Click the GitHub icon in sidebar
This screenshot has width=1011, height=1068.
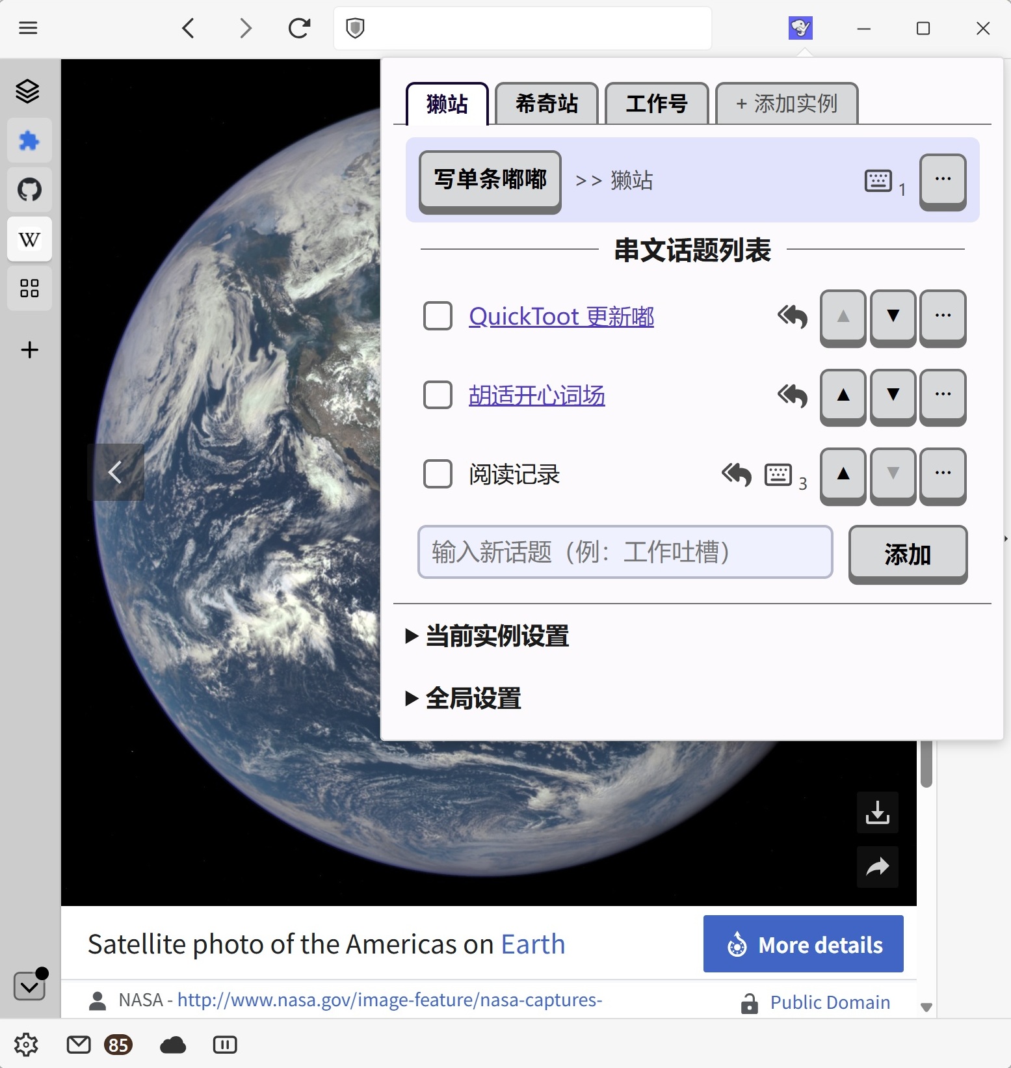pos(29,190)
